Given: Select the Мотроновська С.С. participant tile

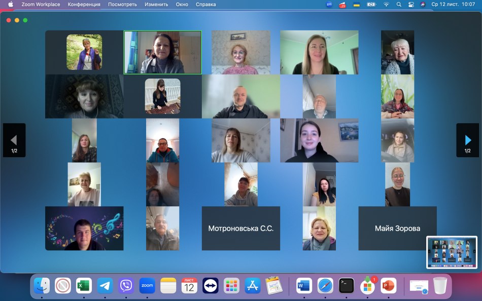Looking at the screenshot, I should (x=241, y=228).
